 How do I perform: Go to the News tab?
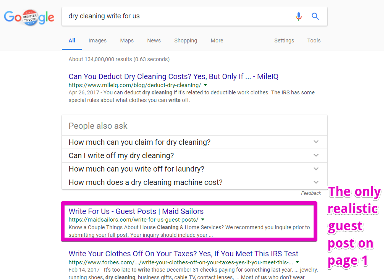tap(154, 40)
